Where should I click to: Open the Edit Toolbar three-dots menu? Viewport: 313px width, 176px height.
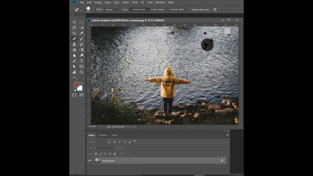point(74,78)
